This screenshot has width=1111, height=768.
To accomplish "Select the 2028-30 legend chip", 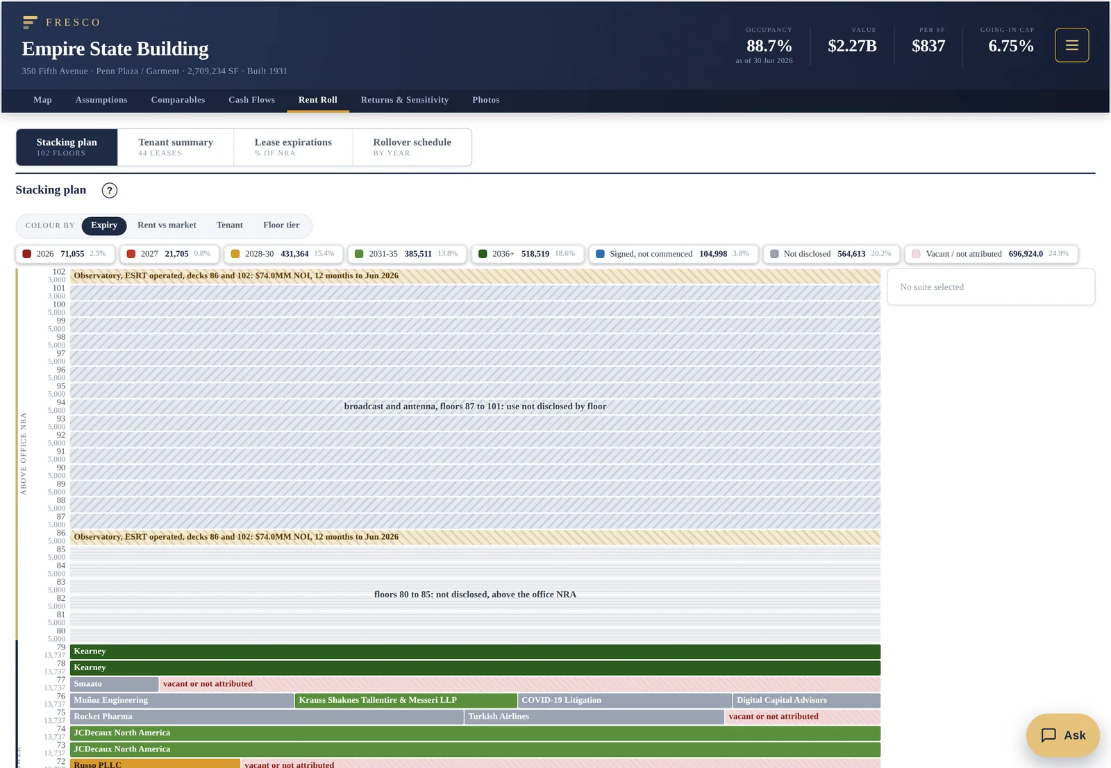I will pos(283,254).
